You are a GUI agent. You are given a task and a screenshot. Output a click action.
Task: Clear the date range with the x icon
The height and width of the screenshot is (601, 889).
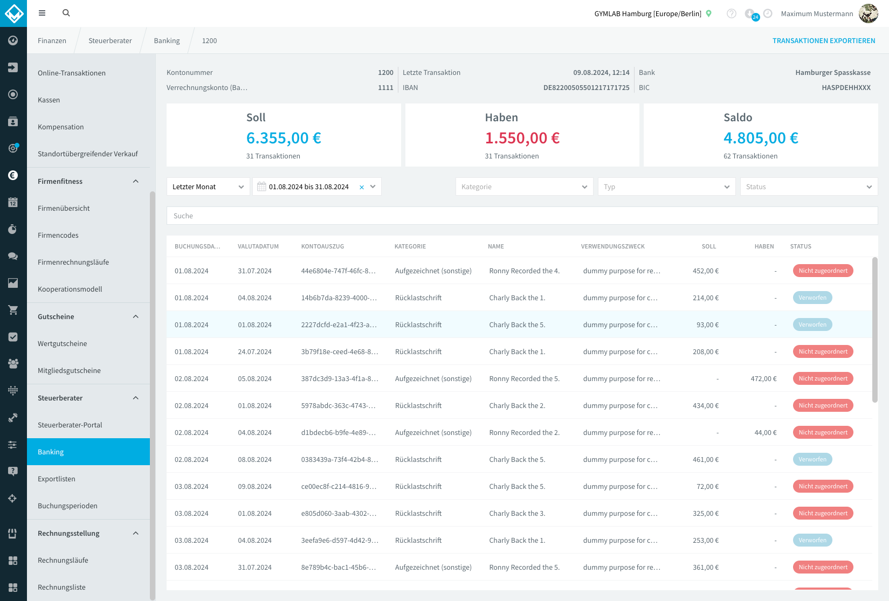point(362,187)
